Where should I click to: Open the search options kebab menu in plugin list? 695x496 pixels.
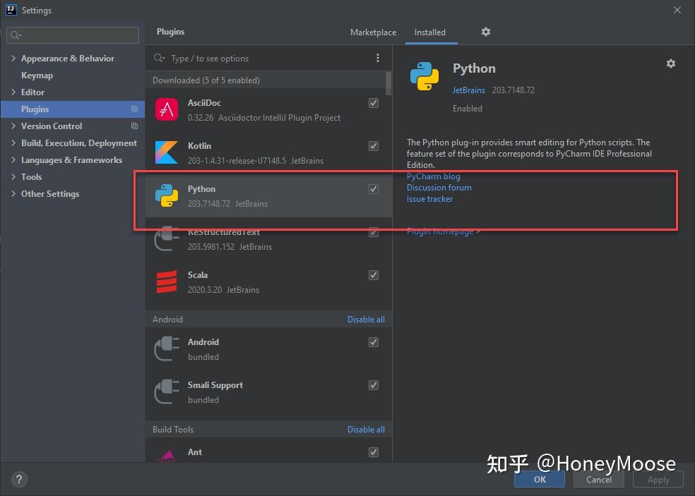[x=378, y=57]
